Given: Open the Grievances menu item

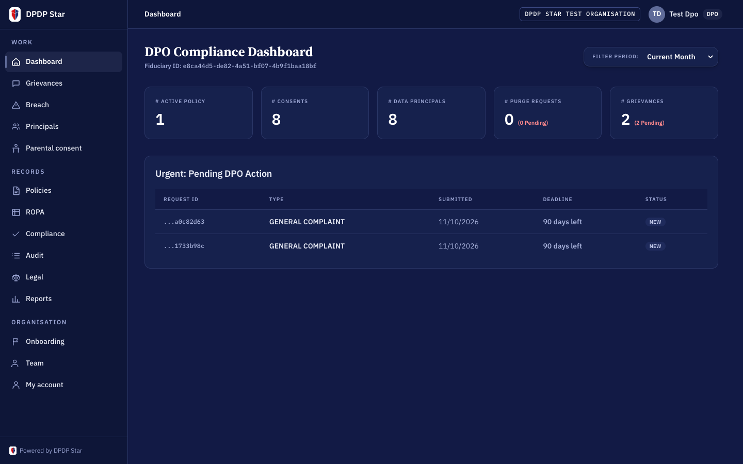Looking at the screenshot, I should click(63, 84).
